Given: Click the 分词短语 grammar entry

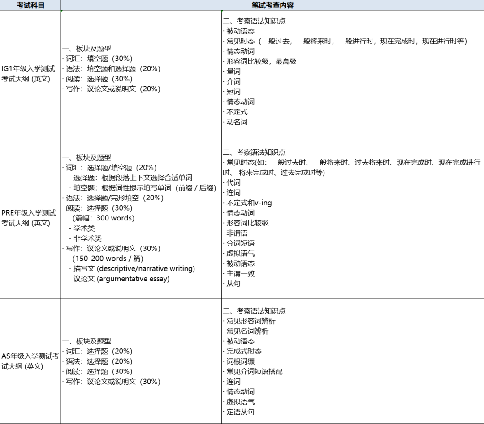Looking at the screenshot, I should pos(240,243).
